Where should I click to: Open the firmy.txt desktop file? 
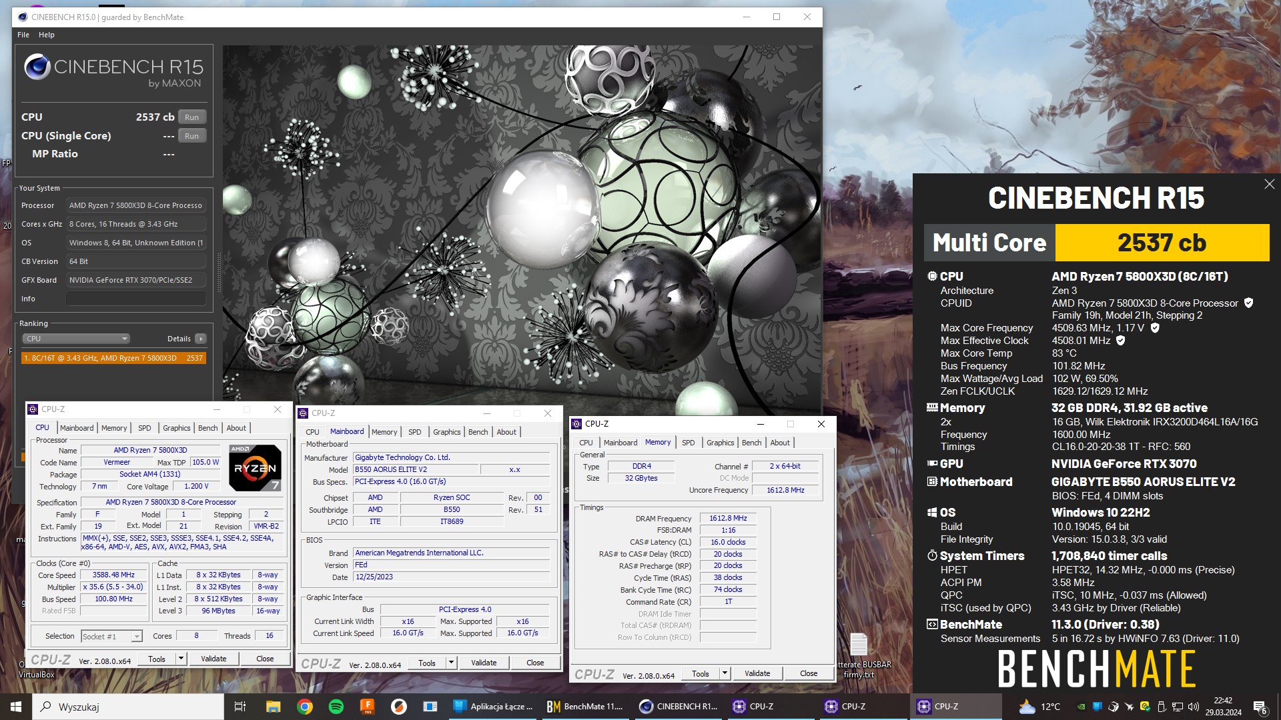859,655
